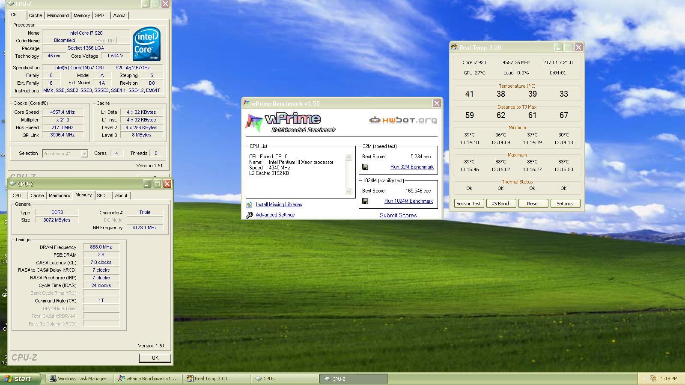
Task: Click Sensor Test in Real Temp
Action: (469, 204)
